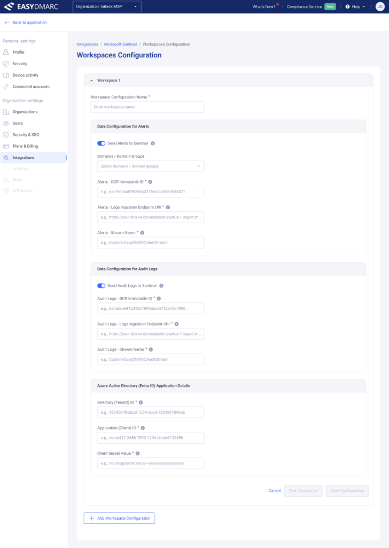Click the back arrow icon
This screenshot has width=389, height=548.
(6, 22)
